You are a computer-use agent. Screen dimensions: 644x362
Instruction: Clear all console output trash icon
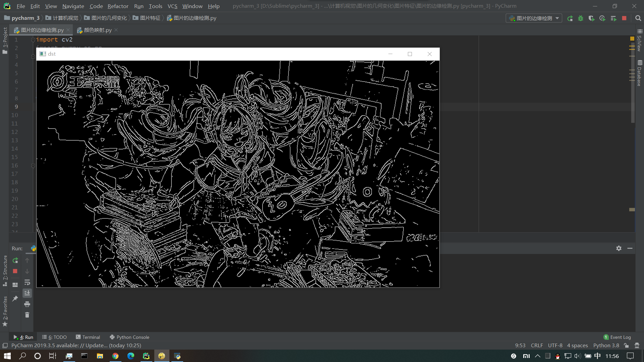pos(27,315)
